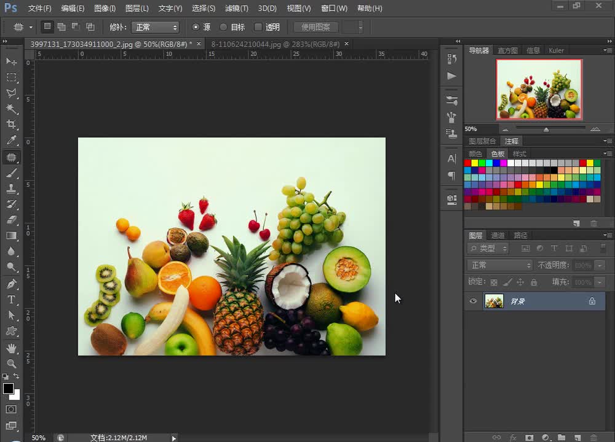This screenshot has width=615, height=442.
Task: Switch to the 通道 (Channels) tab
Action: tap(498, 235)
